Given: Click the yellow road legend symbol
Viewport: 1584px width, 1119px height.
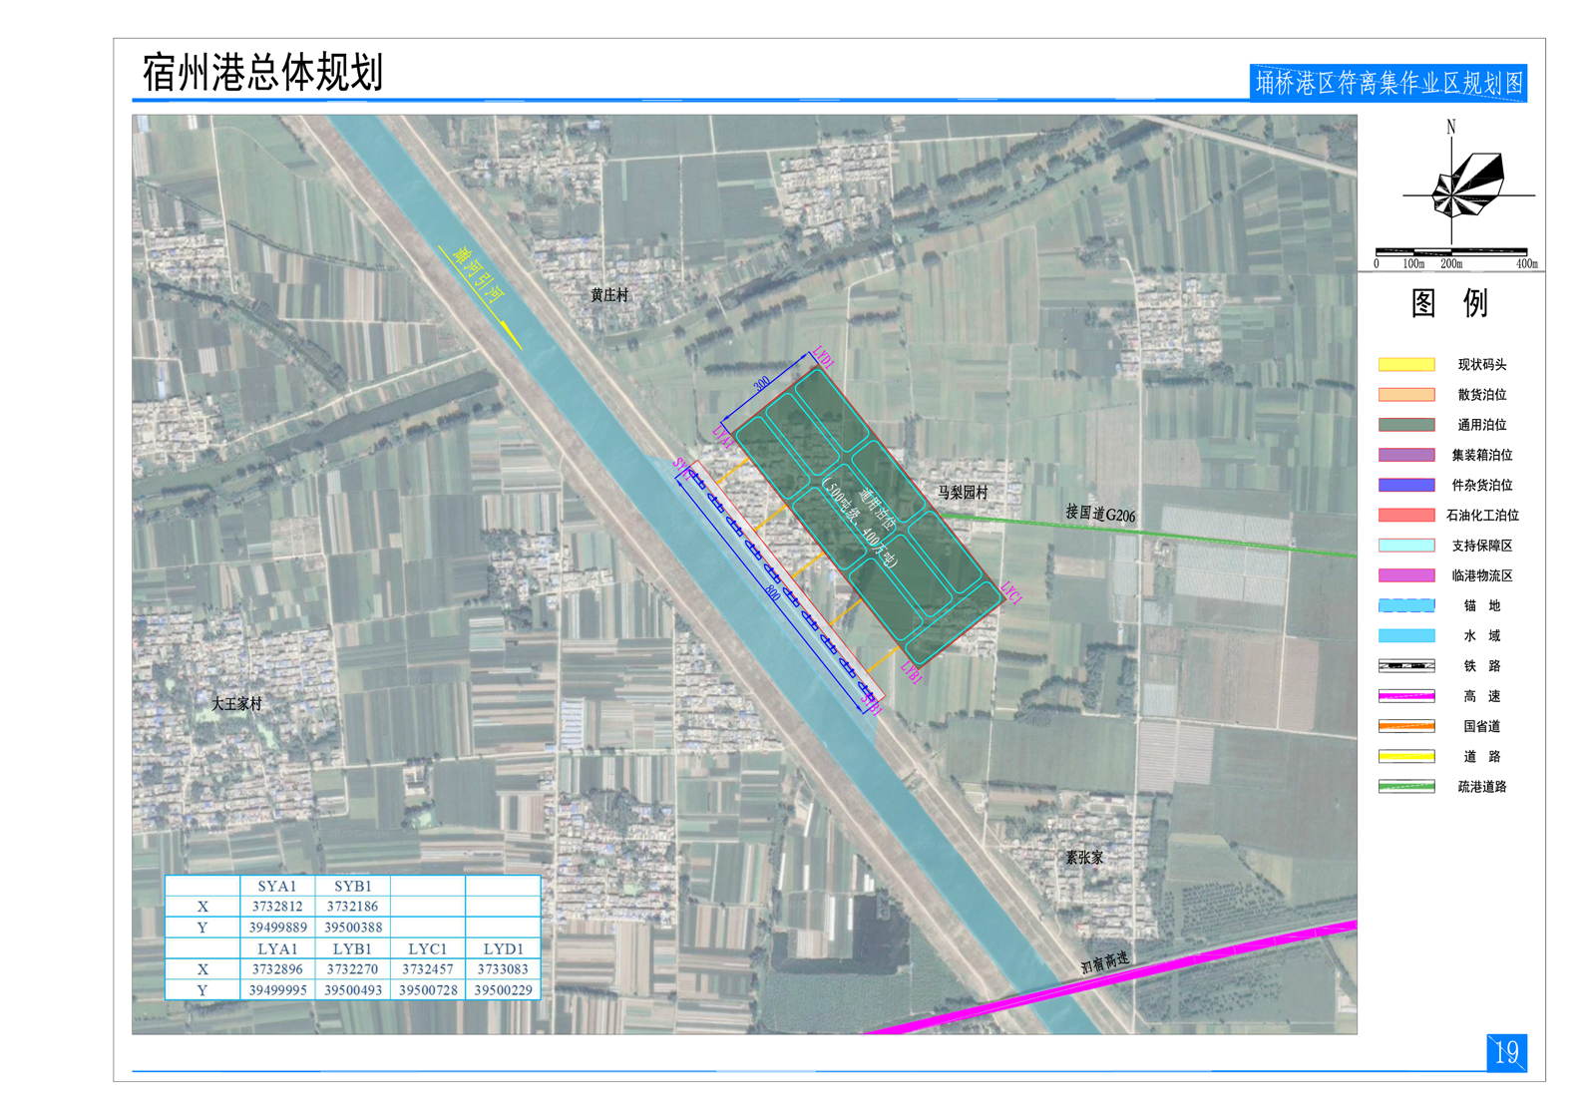Looking at the screenshot, I should (1405, 756).
